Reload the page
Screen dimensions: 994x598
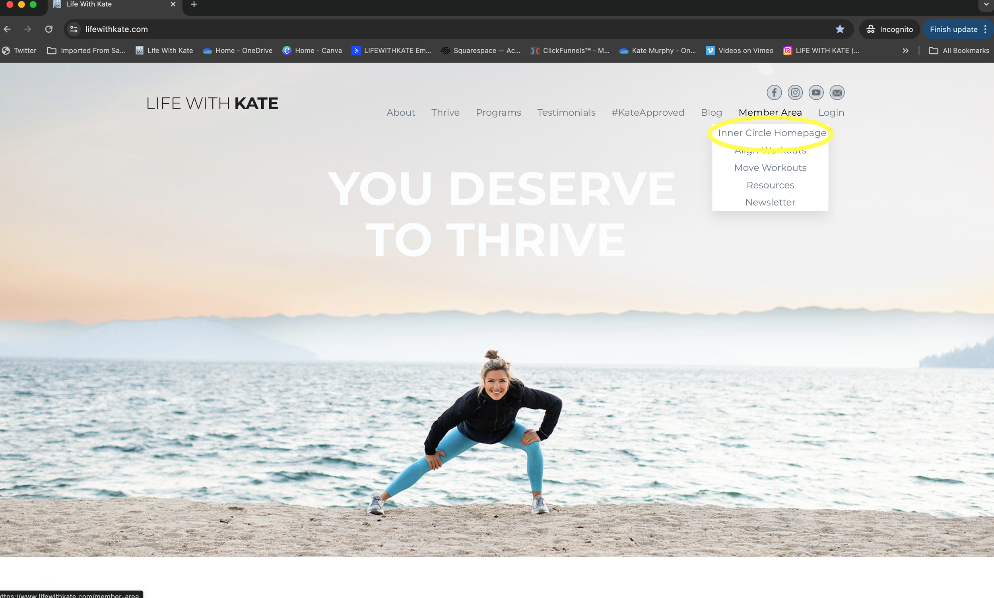click(49, 29)
